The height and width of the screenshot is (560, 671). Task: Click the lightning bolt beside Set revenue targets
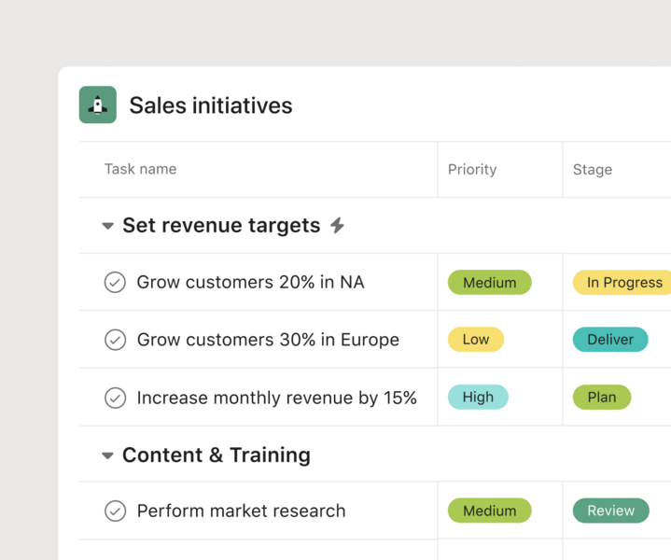coord(338,225)
